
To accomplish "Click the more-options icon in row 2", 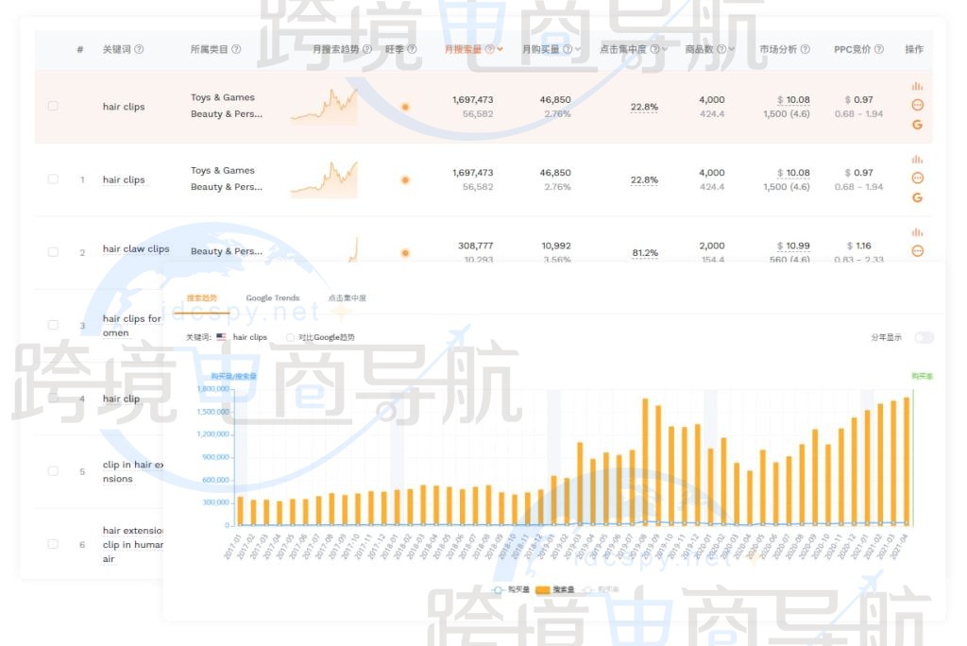I will [917, 250].
